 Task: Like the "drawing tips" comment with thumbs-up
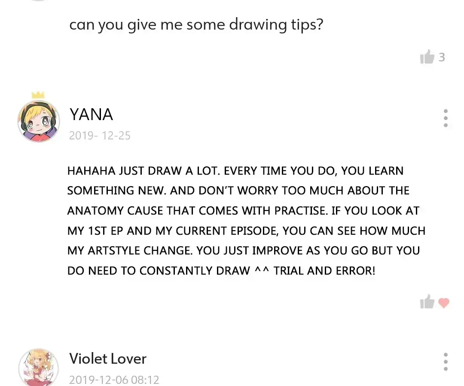point(427,57)
